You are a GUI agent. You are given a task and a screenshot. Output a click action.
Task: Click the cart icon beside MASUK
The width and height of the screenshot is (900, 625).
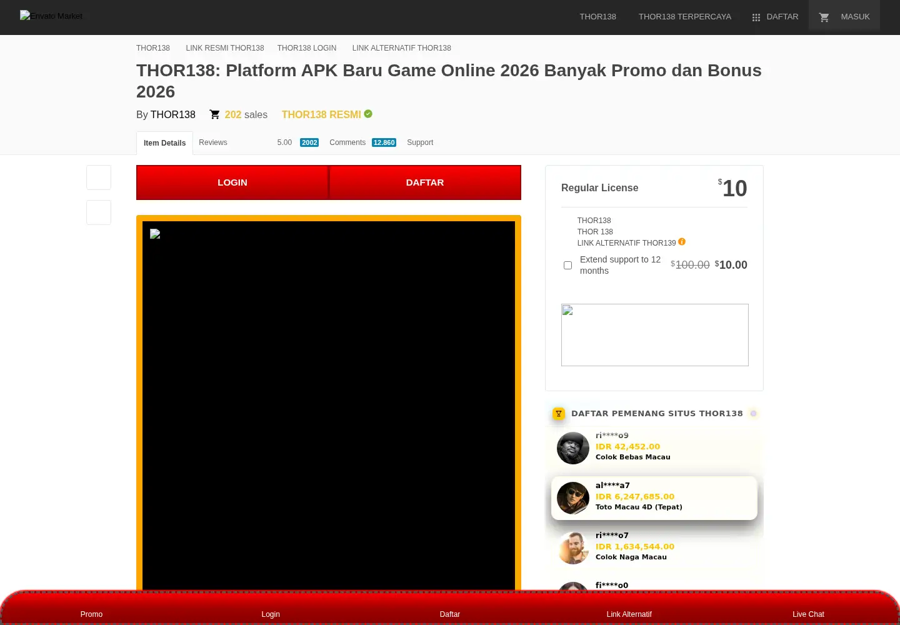click(x=824, y=17)
